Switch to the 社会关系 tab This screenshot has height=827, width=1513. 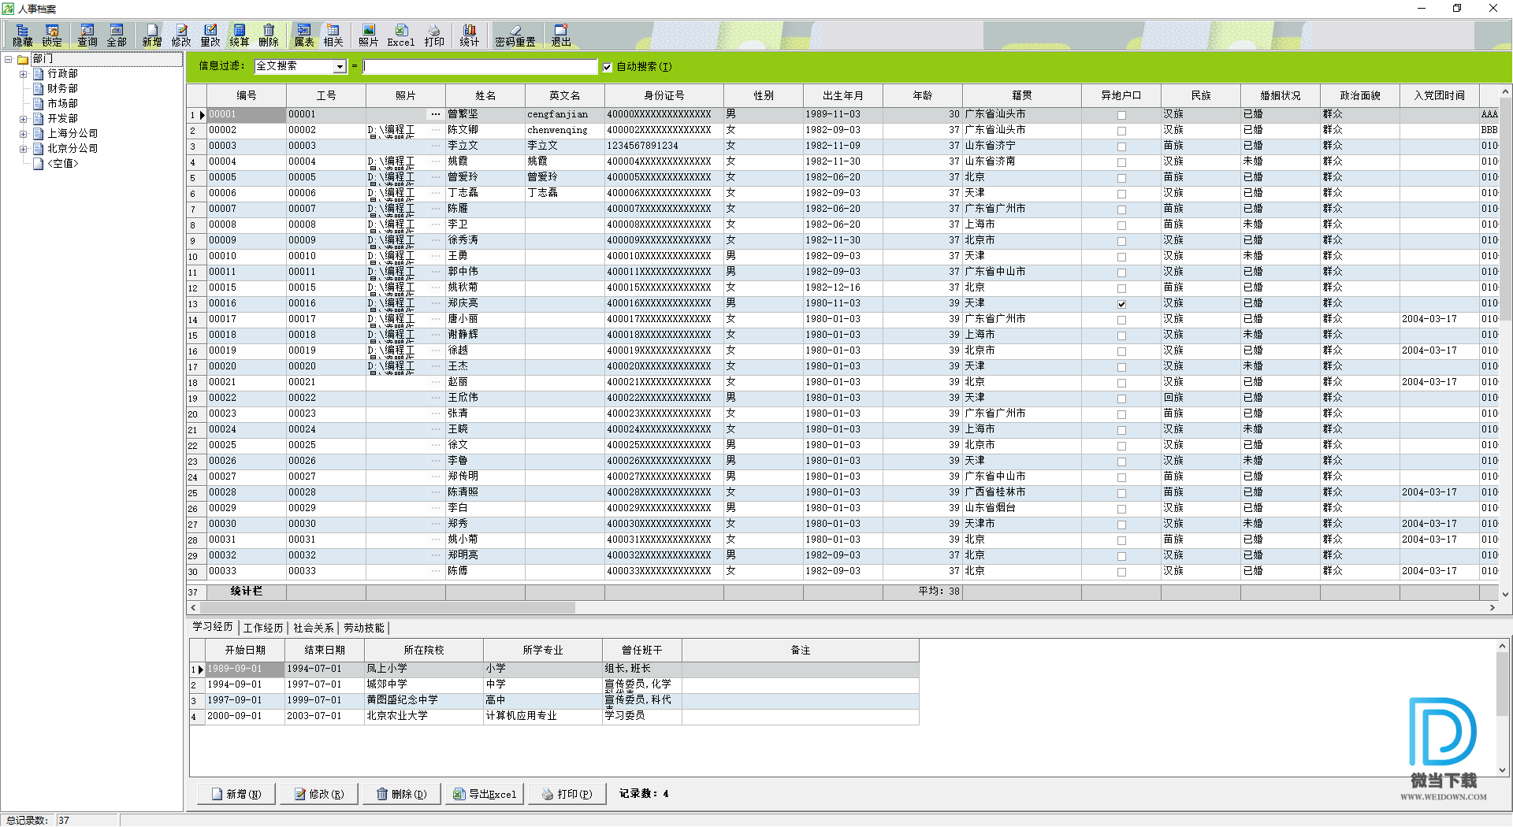tap(314, 628)
